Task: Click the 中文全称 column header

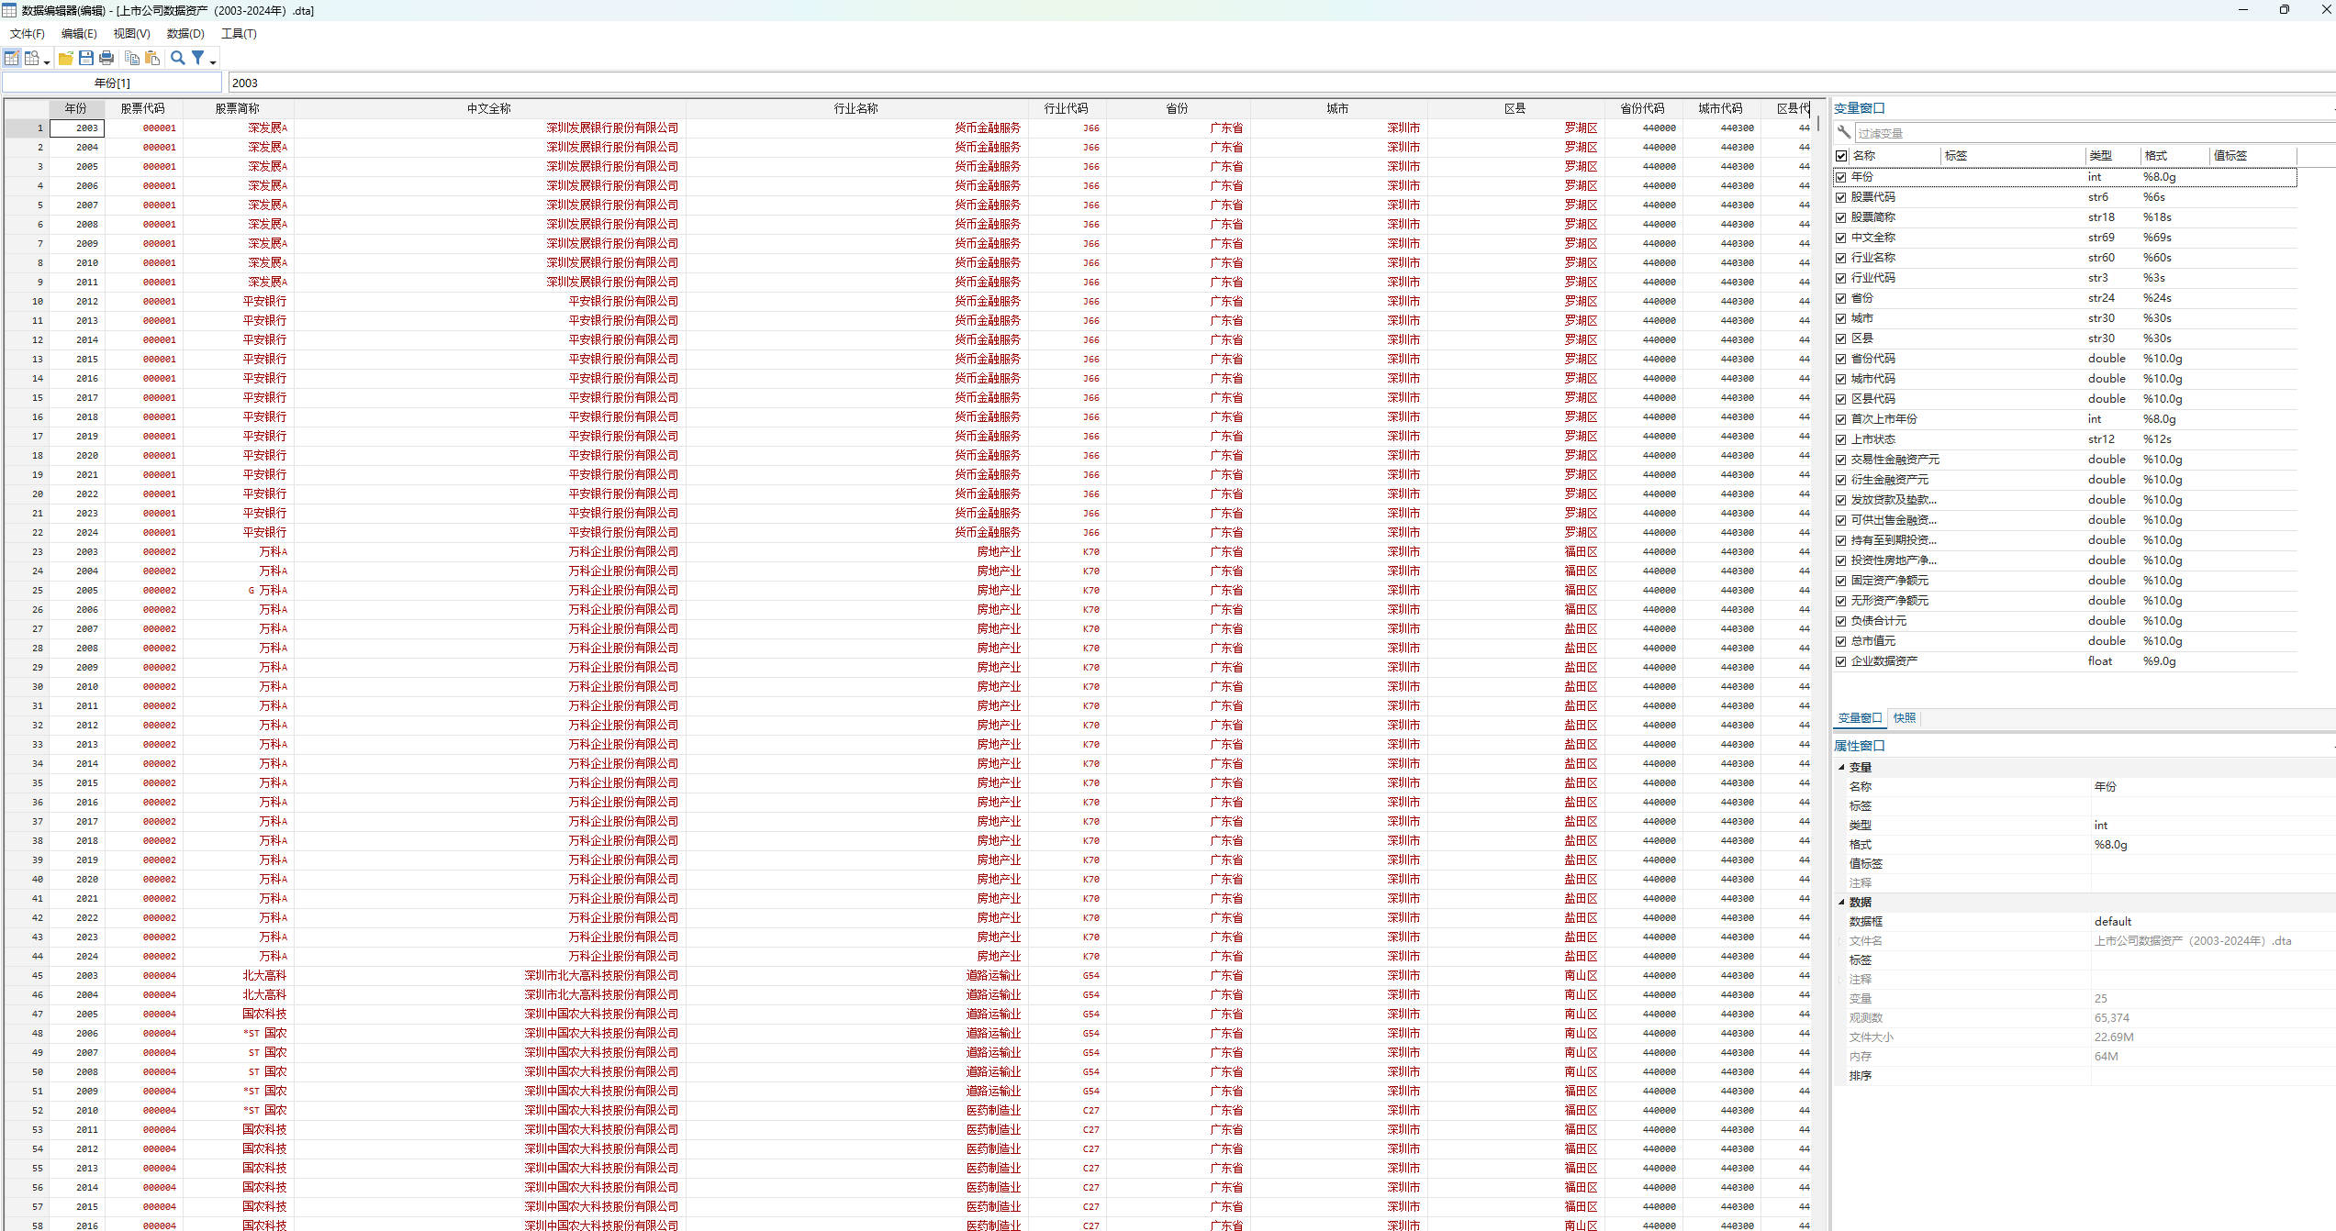Action: [488, 108]
